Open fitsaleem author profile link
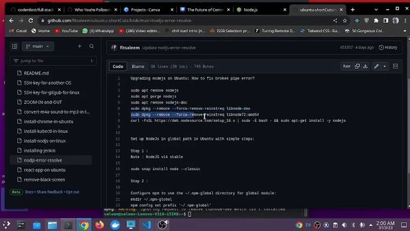 tap(129, 47)
